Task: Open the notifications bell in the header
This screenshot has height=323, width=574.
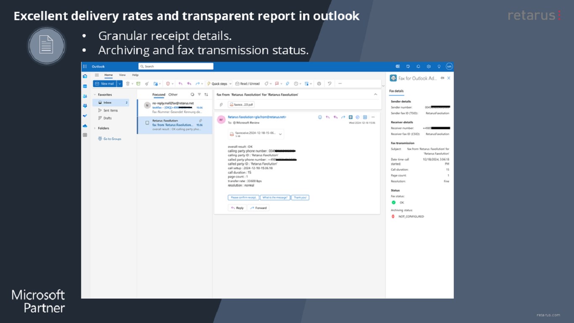Action: (418, 66)
